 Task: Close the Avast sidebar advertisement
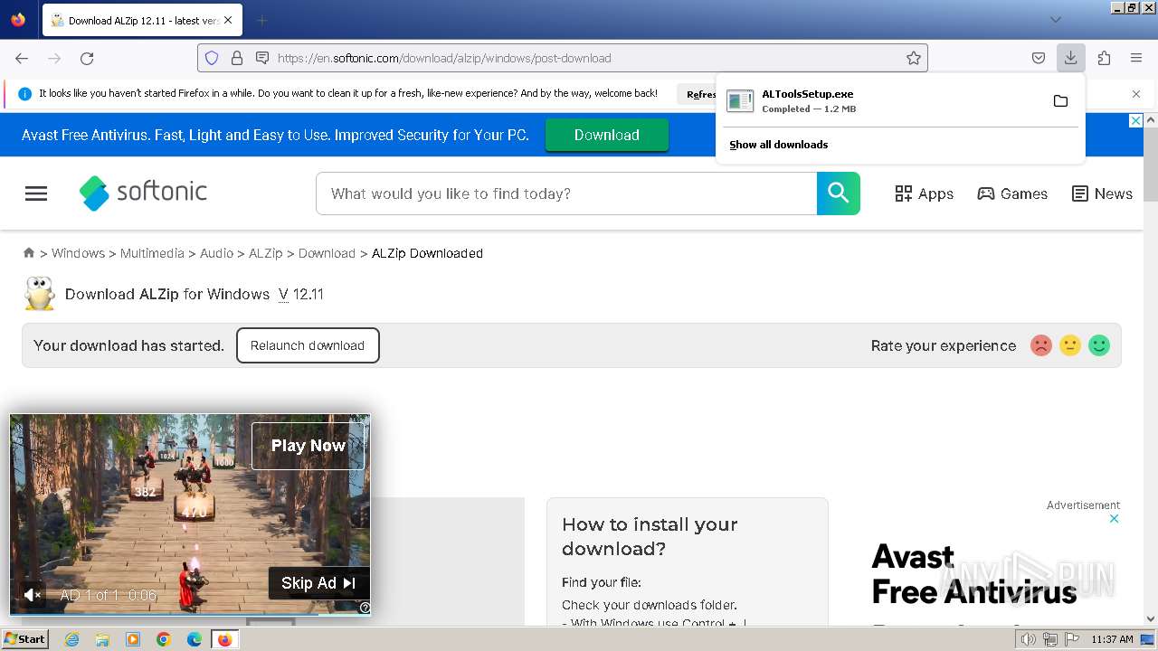pos(1115,518)
